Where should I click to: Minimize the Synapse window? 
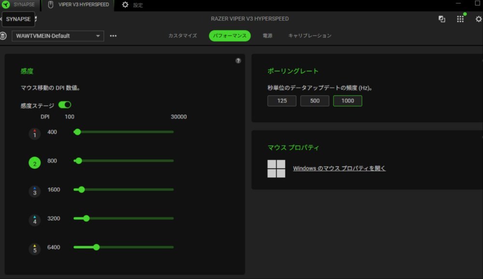[x=458, y=3]
